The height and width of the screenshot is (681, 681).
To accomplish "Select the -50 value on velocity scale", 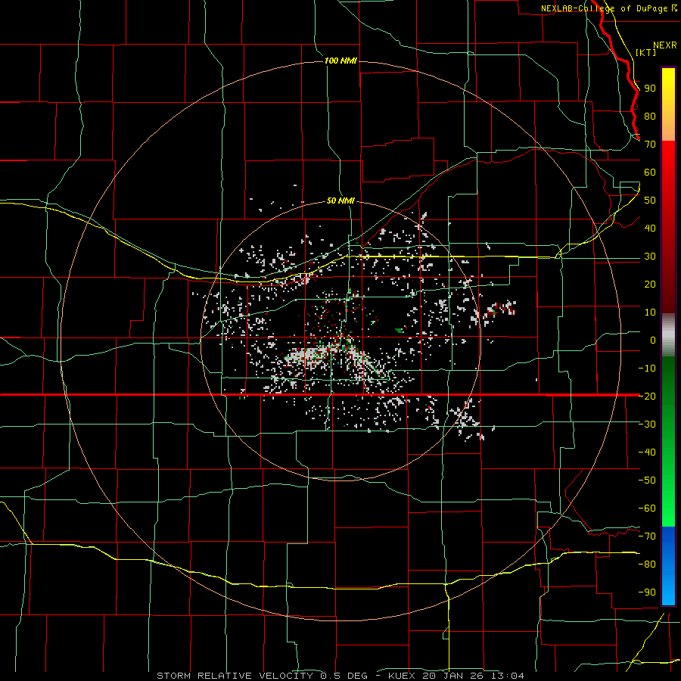I will coord(647,480).
